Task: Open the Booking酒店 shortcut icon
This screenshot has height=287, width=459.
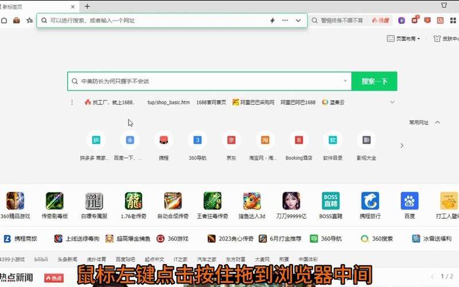Action: coord(299,140)
